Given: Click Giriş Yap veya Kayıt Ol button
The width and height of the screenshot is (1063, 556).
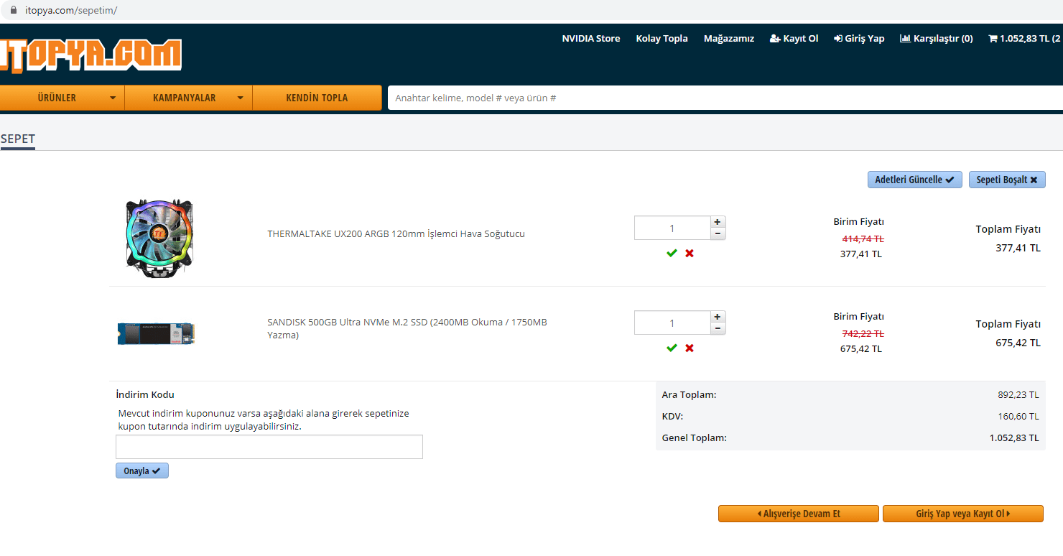Looking at the screenshot, I should point(963,514).
